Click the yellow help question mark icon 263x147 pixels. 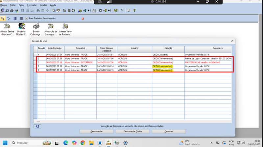(x=135, y=11)
